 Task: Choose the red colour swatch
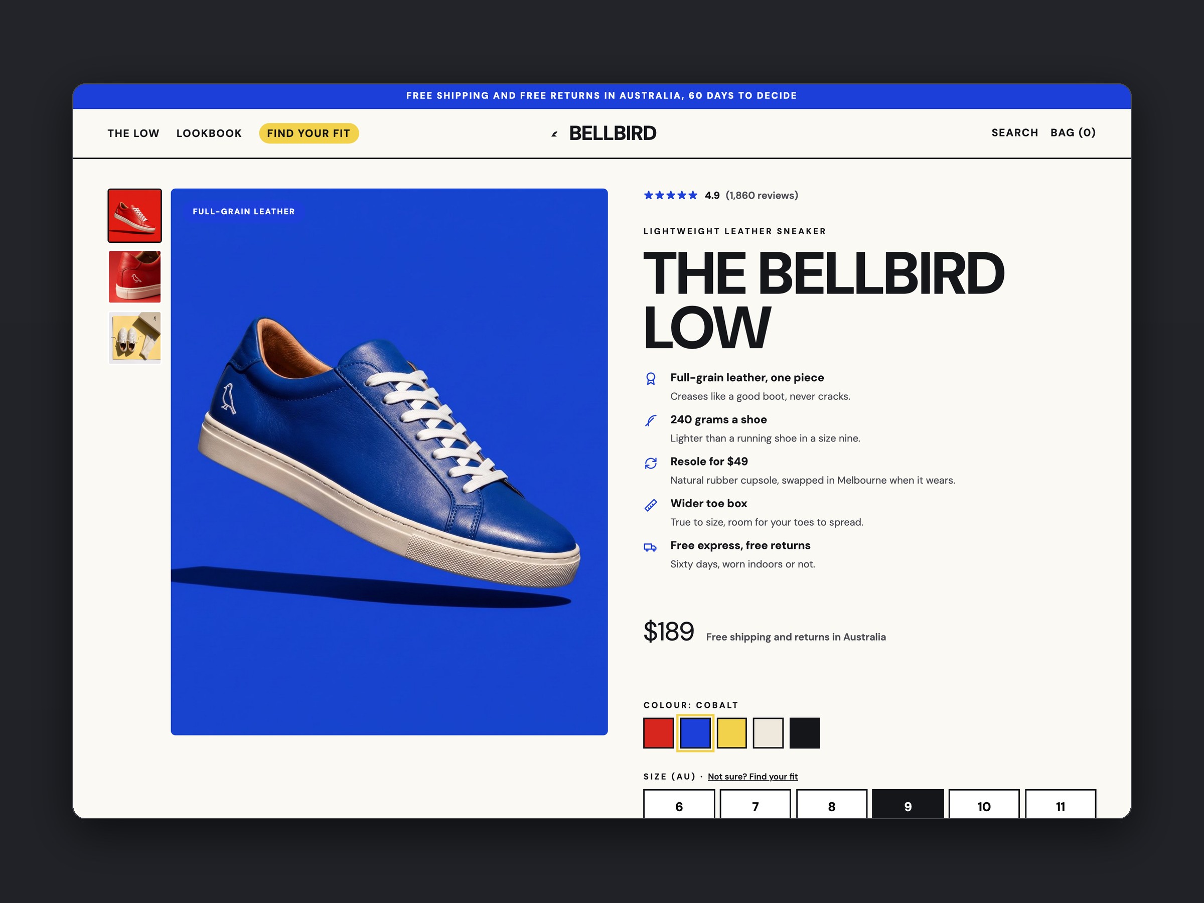tap(659, 732)
